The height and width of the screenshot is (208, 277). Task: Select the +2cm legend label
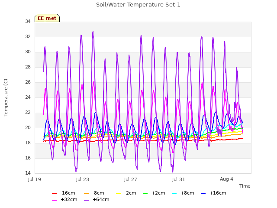pos(158,193)
